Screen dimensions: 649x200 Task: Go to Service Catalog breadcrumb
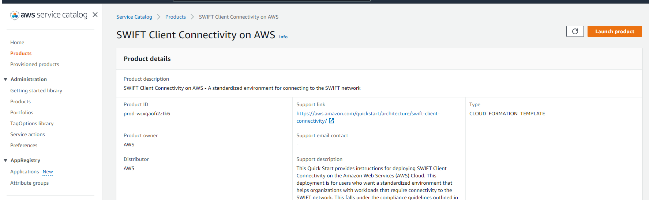[x=134, y=17]
